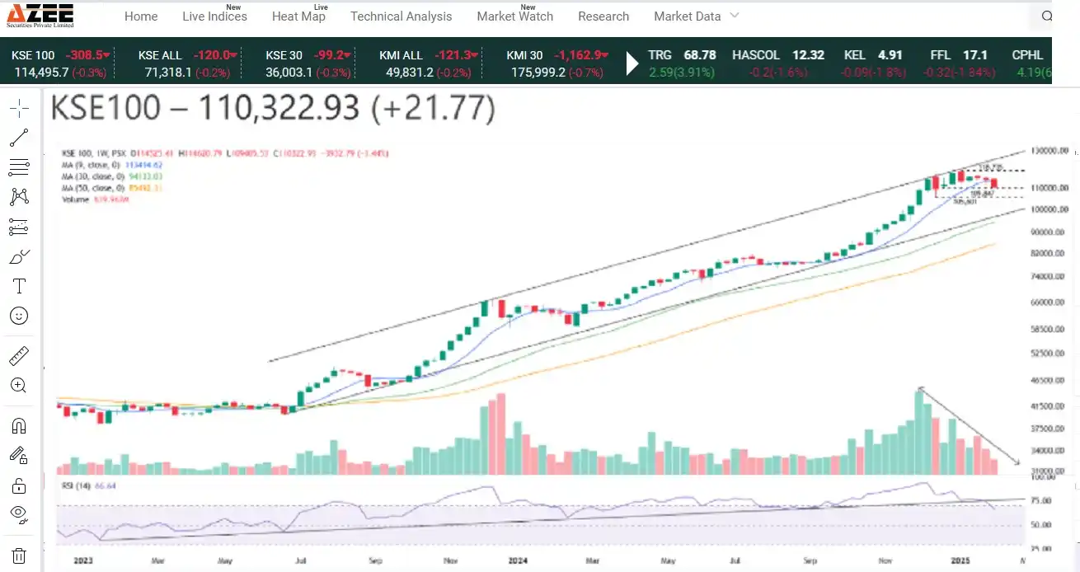Screen dimensions: 1080x572
Task: Delete drawings with the trash icon
Action: pyautogui.click(x=18, y=556)
